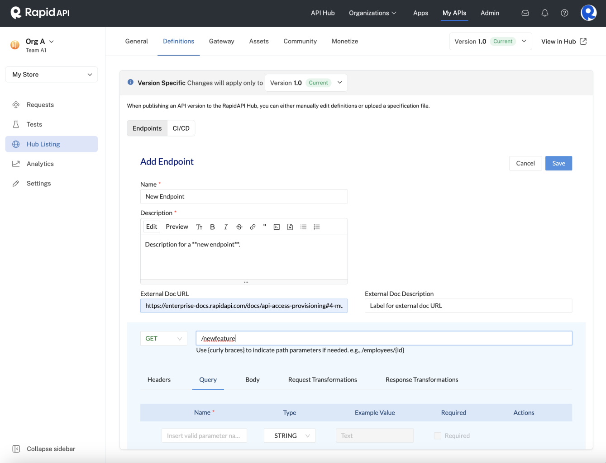Cancel adding the endpoint
Image resolution: width=606 pixels, height=463 pixels.
coord(525,163)
